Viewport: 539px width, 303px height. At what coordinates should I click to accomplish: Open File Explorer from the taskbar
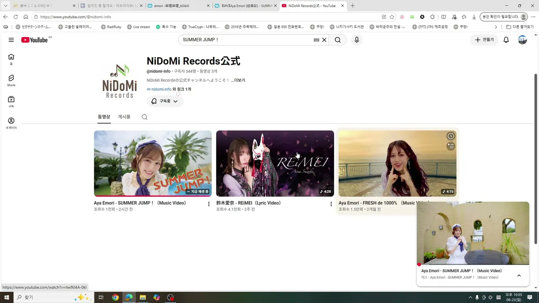click(143, 298)
